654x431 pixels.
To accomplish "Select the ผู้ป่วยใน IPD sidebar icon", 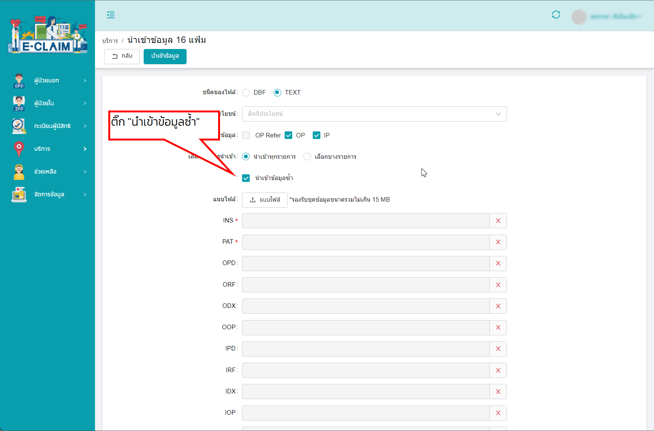I will pyautogui.click(x=18, y=103).
